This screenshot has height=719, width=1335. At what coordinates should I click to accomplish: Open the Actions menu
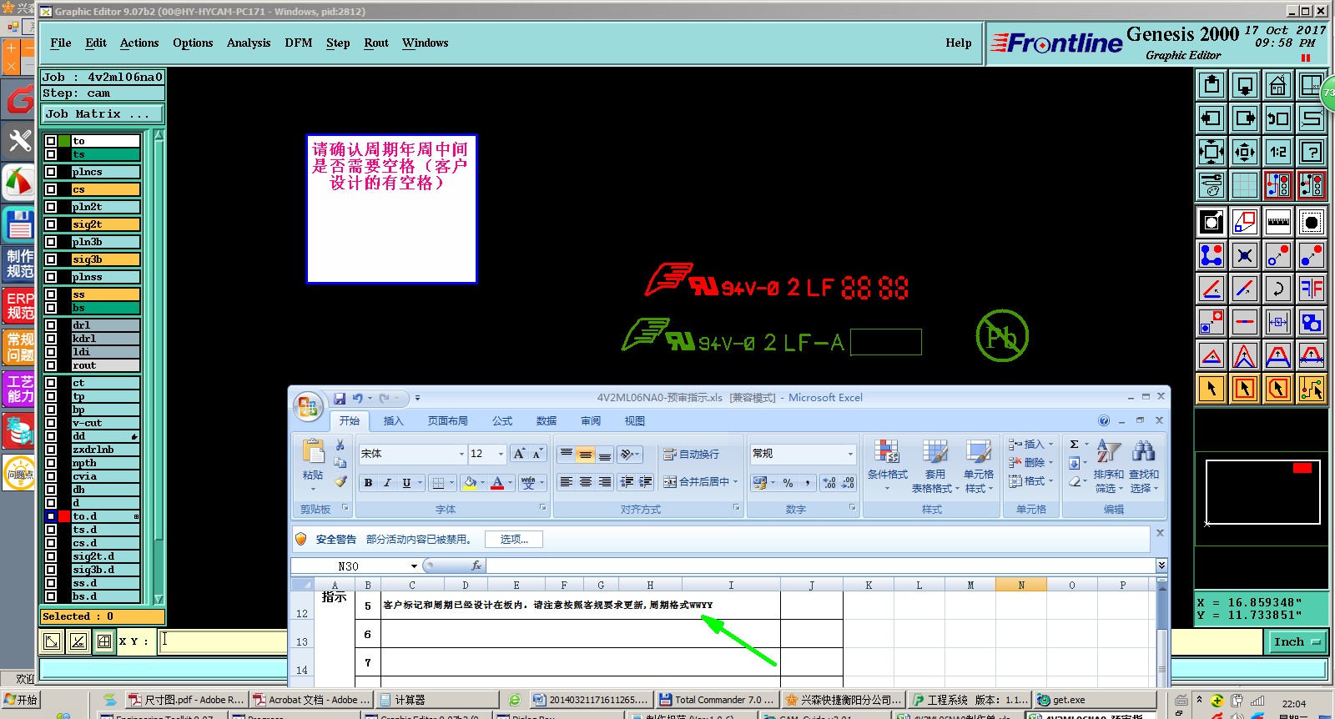click(x=139, y=43)
